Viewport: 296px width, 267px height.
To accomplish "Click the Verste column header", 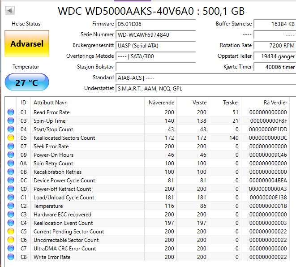I will click(x=193, y=103).
